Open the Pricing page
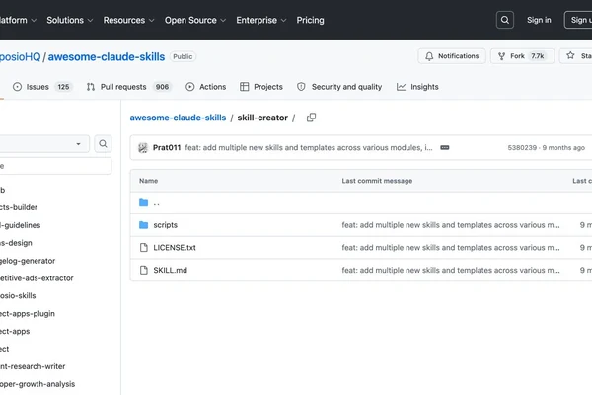This screenshot has width=592, height=395. point(310,20)
